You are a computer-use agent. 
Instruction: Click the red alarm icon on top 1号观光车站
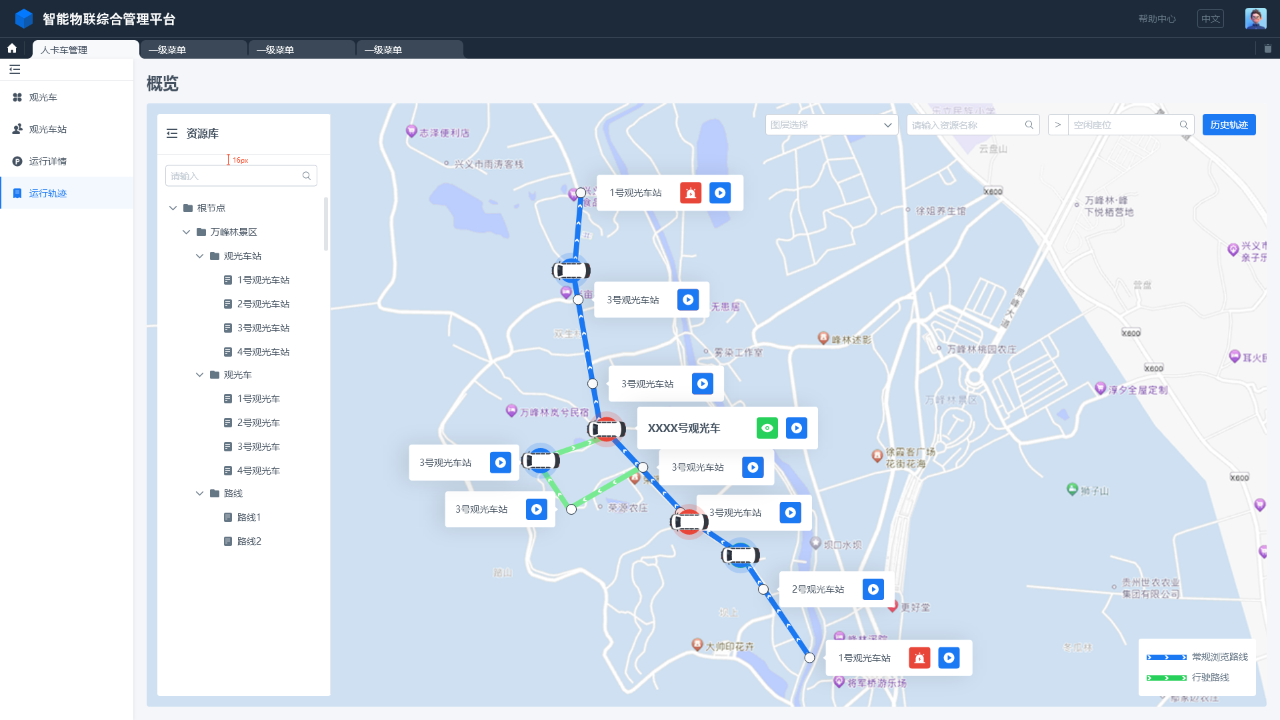[691, 193]
